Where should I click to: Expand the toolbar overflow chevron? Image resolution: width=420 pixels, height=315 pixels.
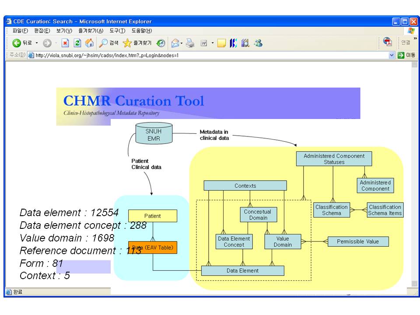(x=415, y=38)
